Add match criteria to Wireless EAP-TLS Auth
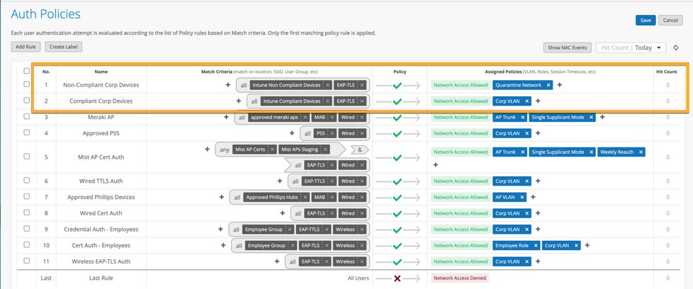 tap(277, 261)
